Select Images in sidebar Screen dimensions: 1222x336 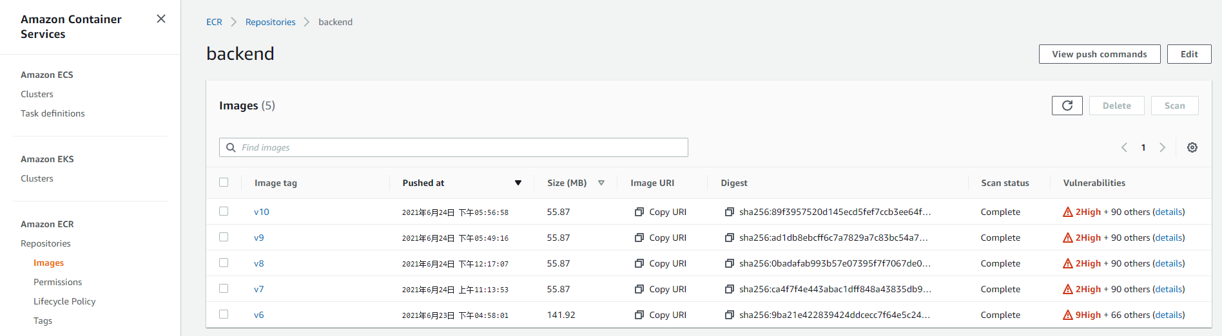[x=49, y=263]
